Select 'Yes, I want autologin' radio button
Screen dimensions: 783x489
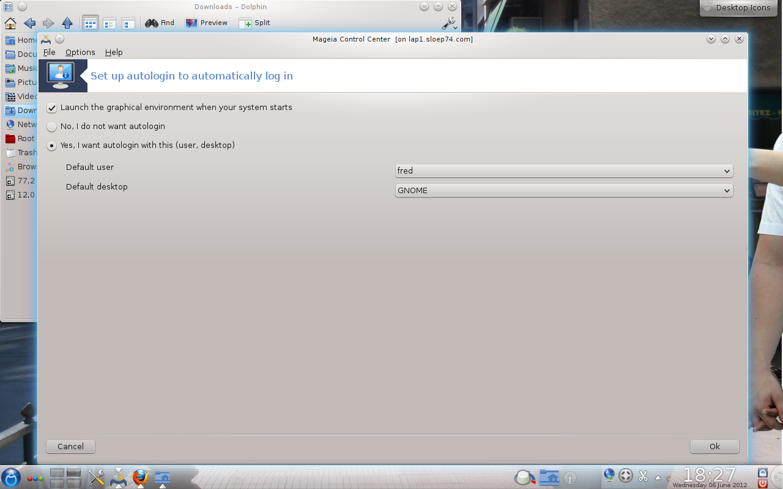point(52,145)
